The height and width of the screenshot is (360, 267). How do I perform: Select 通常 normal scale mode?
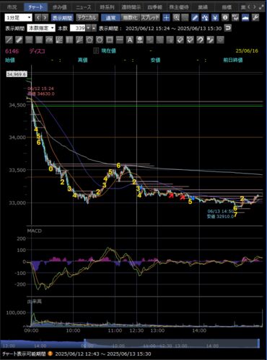110,17
